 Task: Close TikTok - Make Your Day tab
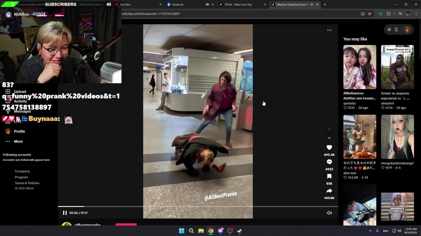click(x=265, y=5)
